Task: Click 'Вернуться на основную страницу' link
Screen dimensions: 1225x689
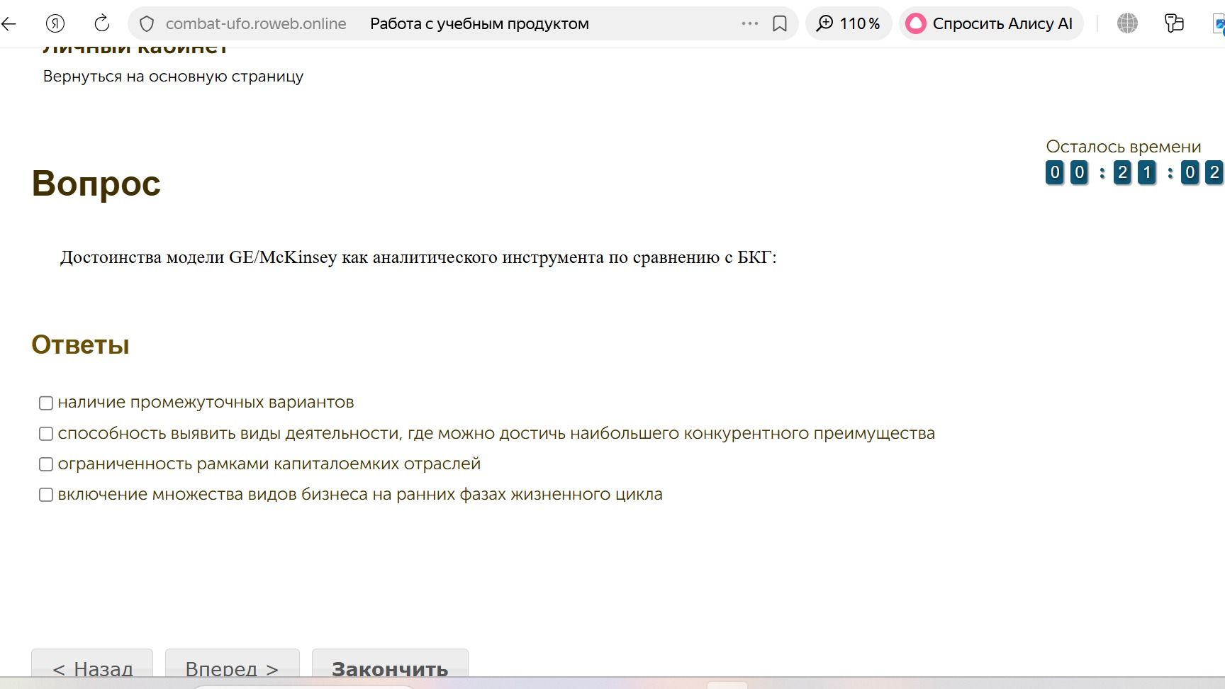Action: coord(173,77)
